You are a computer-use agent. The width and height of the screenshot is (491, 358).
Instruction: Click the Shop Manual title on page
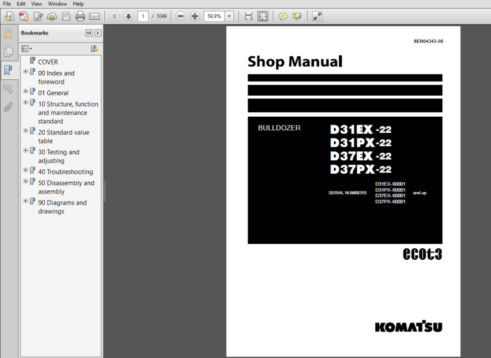pos(295,62)
